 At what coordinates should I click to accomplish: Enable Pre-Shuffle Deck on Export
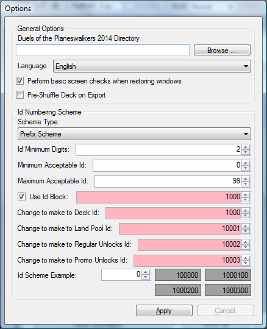click(20, 95)
